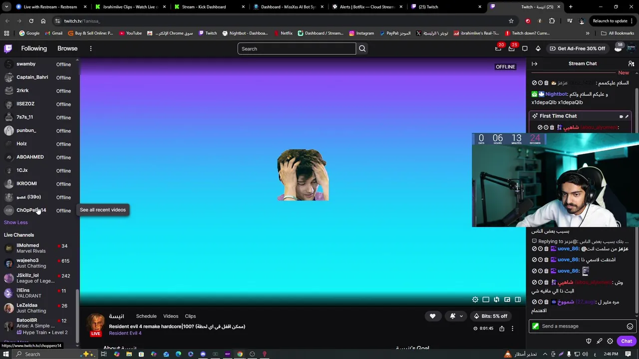Switch to the Clips tab

(190, 316)
